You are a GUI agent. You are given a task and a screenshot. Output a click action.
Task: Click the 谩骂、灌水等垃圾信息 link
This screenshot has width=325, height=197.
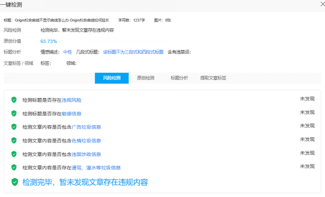(x=96, y=167)
